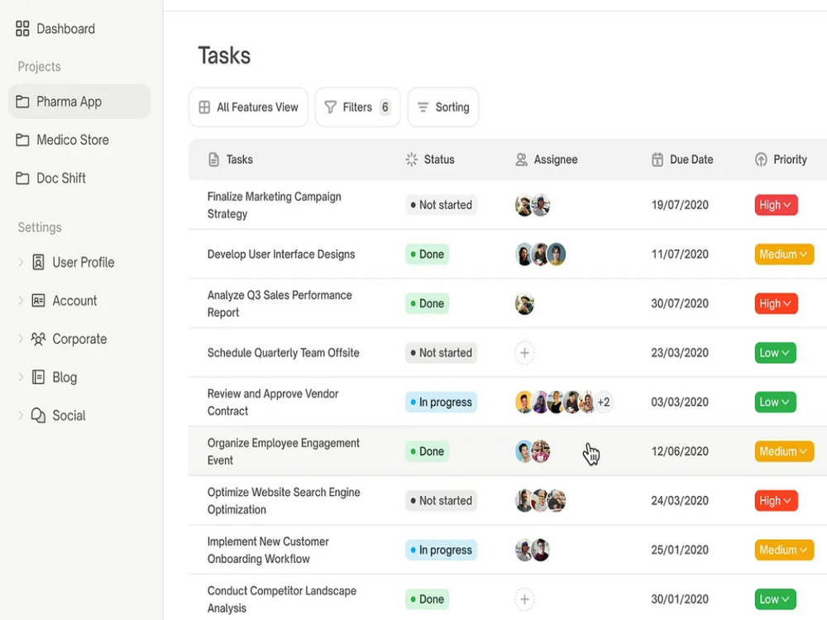
Task: Click the person icon in Assignee header
Action: [x=521, y=160]
